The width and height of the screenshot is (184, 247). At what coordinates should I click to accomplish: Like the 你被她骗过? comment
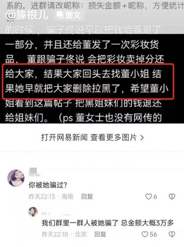[x=149, y=196]
